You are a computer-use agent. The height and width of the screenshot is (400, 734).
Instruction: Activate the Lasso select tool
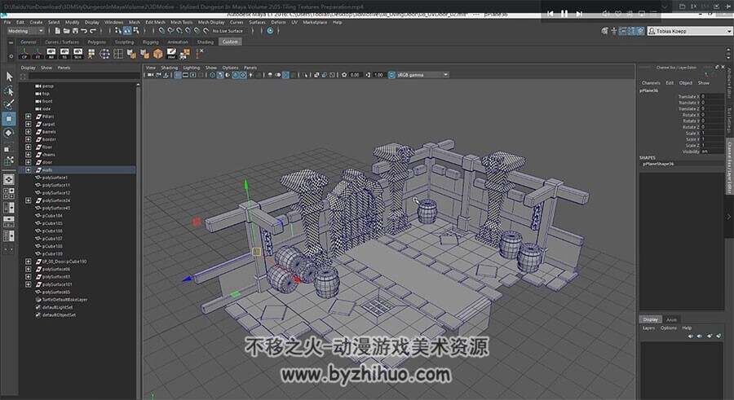pyautogui.click(x=9, y=90)
